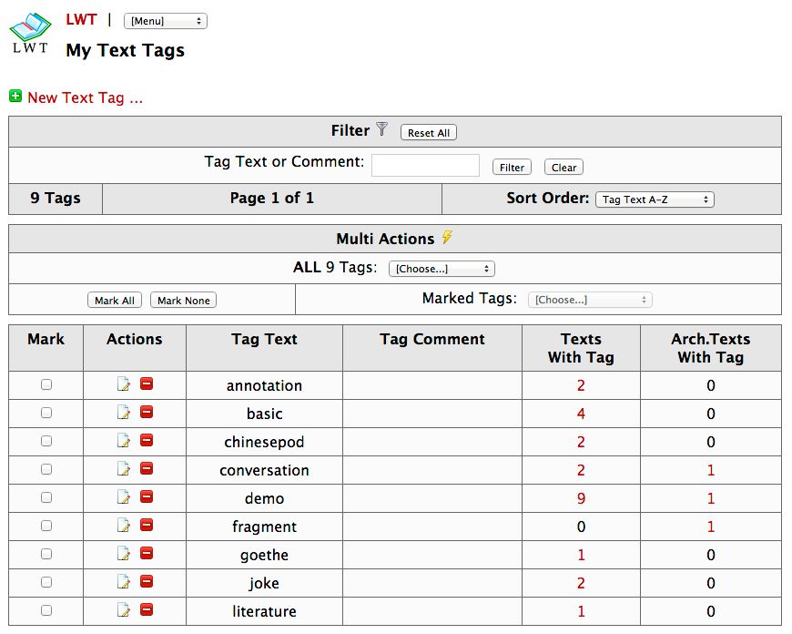The height and width of the screenshot is (634, 792).
Task: Click the LWT book logo icon
Action: 31,34
